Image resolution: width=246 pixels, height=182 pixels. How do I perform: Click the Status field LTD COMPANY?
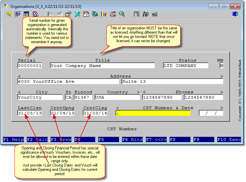[186, 66]
